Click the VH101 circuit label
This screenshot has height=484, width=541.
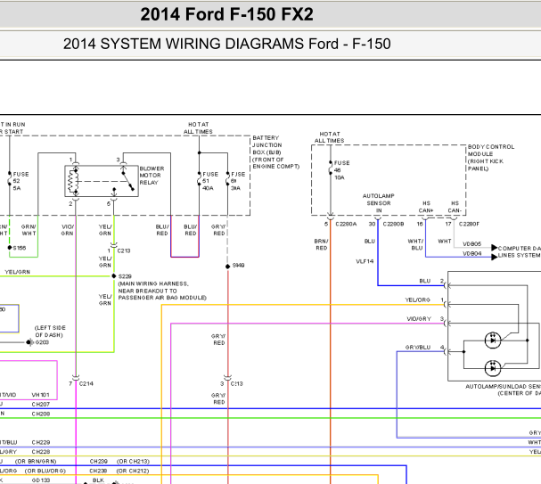40,395
